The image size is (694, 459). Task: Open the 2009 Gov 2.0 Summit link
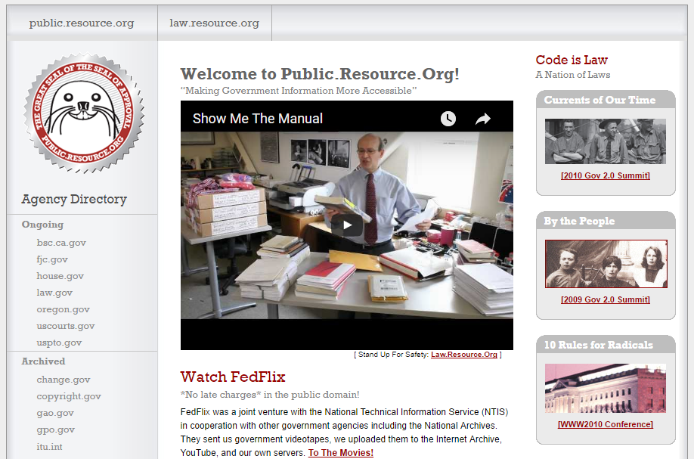pos(605,299)
